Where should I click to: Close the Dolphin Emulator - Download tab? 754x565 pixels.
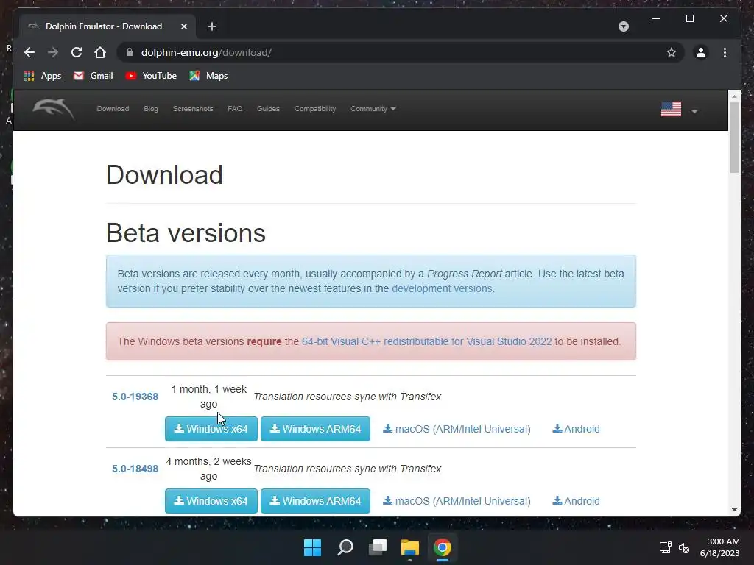point(183,26)
